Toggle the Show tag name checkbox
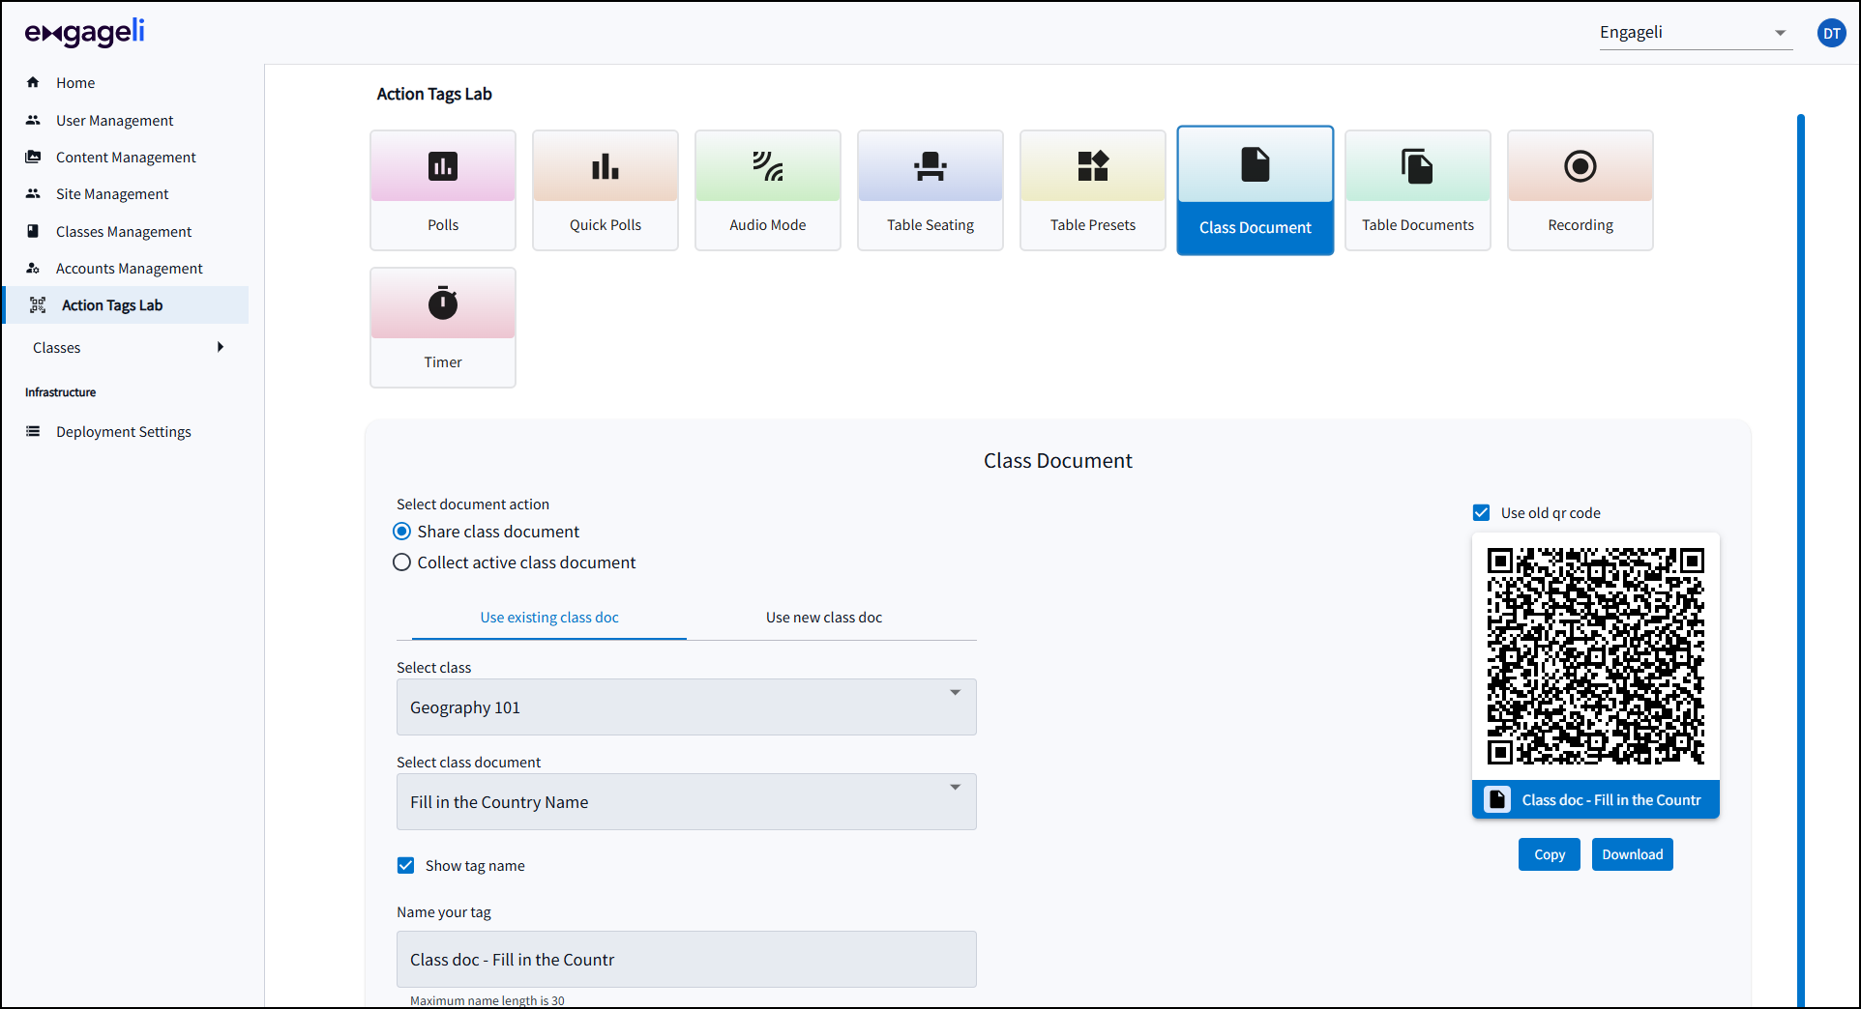Screen dimensions: 1861x1009 pyautogui.click(x=406, y=865)
